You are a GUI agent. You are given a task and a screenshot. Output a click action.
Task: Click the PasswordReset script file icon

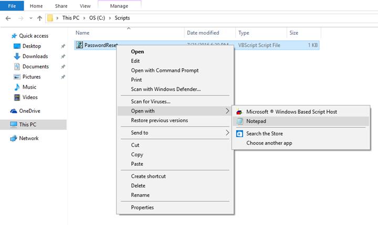[x=79, y=45]
